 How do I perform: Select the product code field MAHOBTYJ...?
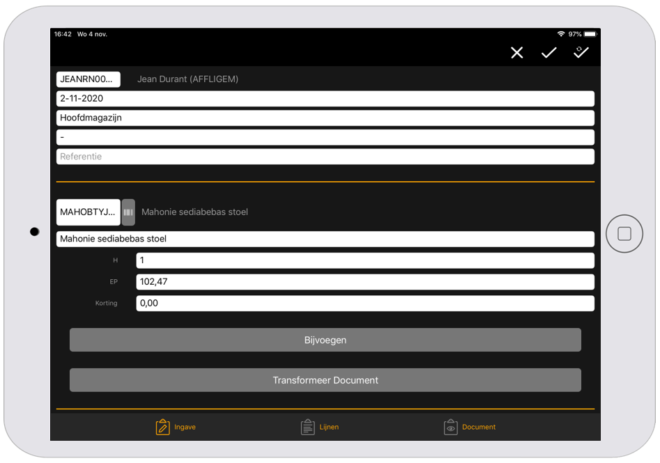pos(88,212)
